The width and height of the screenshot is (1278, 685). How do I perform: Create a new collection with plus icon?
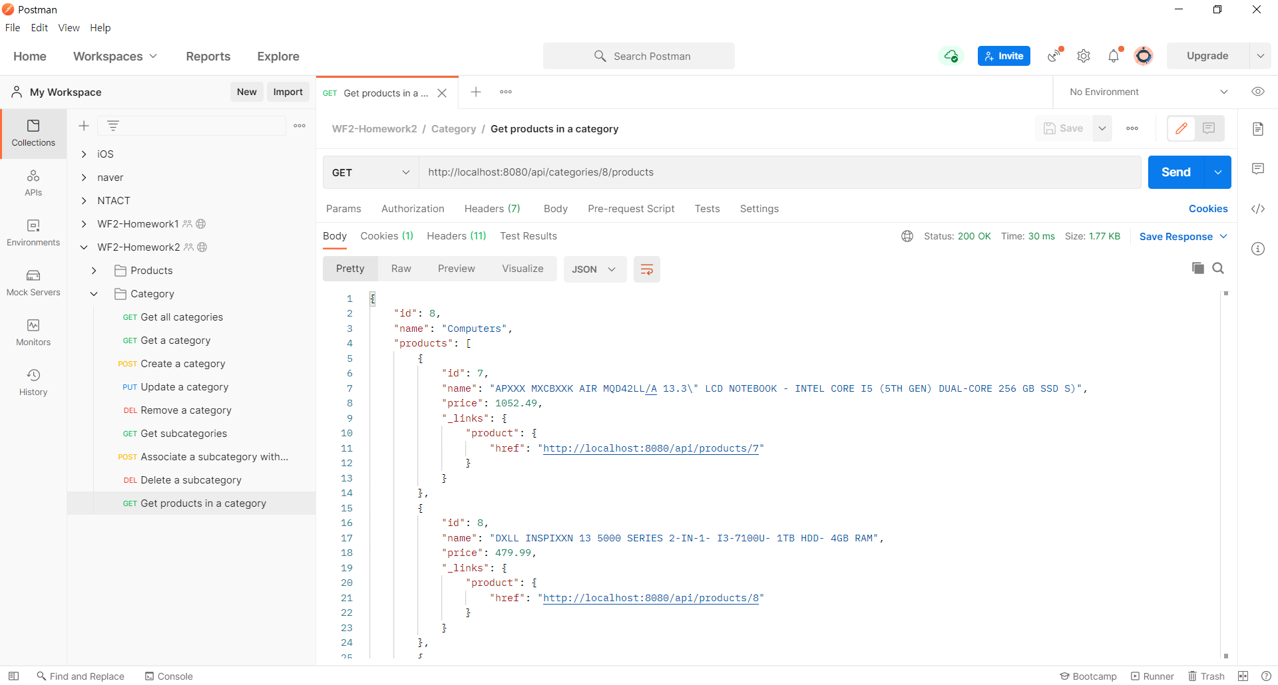pos(84,126)
